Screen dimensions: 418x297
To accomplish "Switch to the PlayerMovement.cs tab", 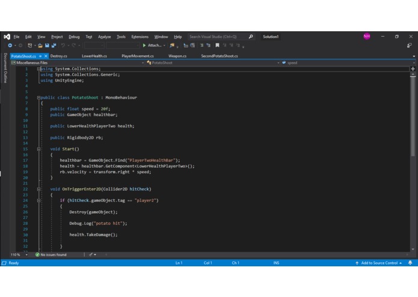I will pyautogui.click(x=138, y=56).
